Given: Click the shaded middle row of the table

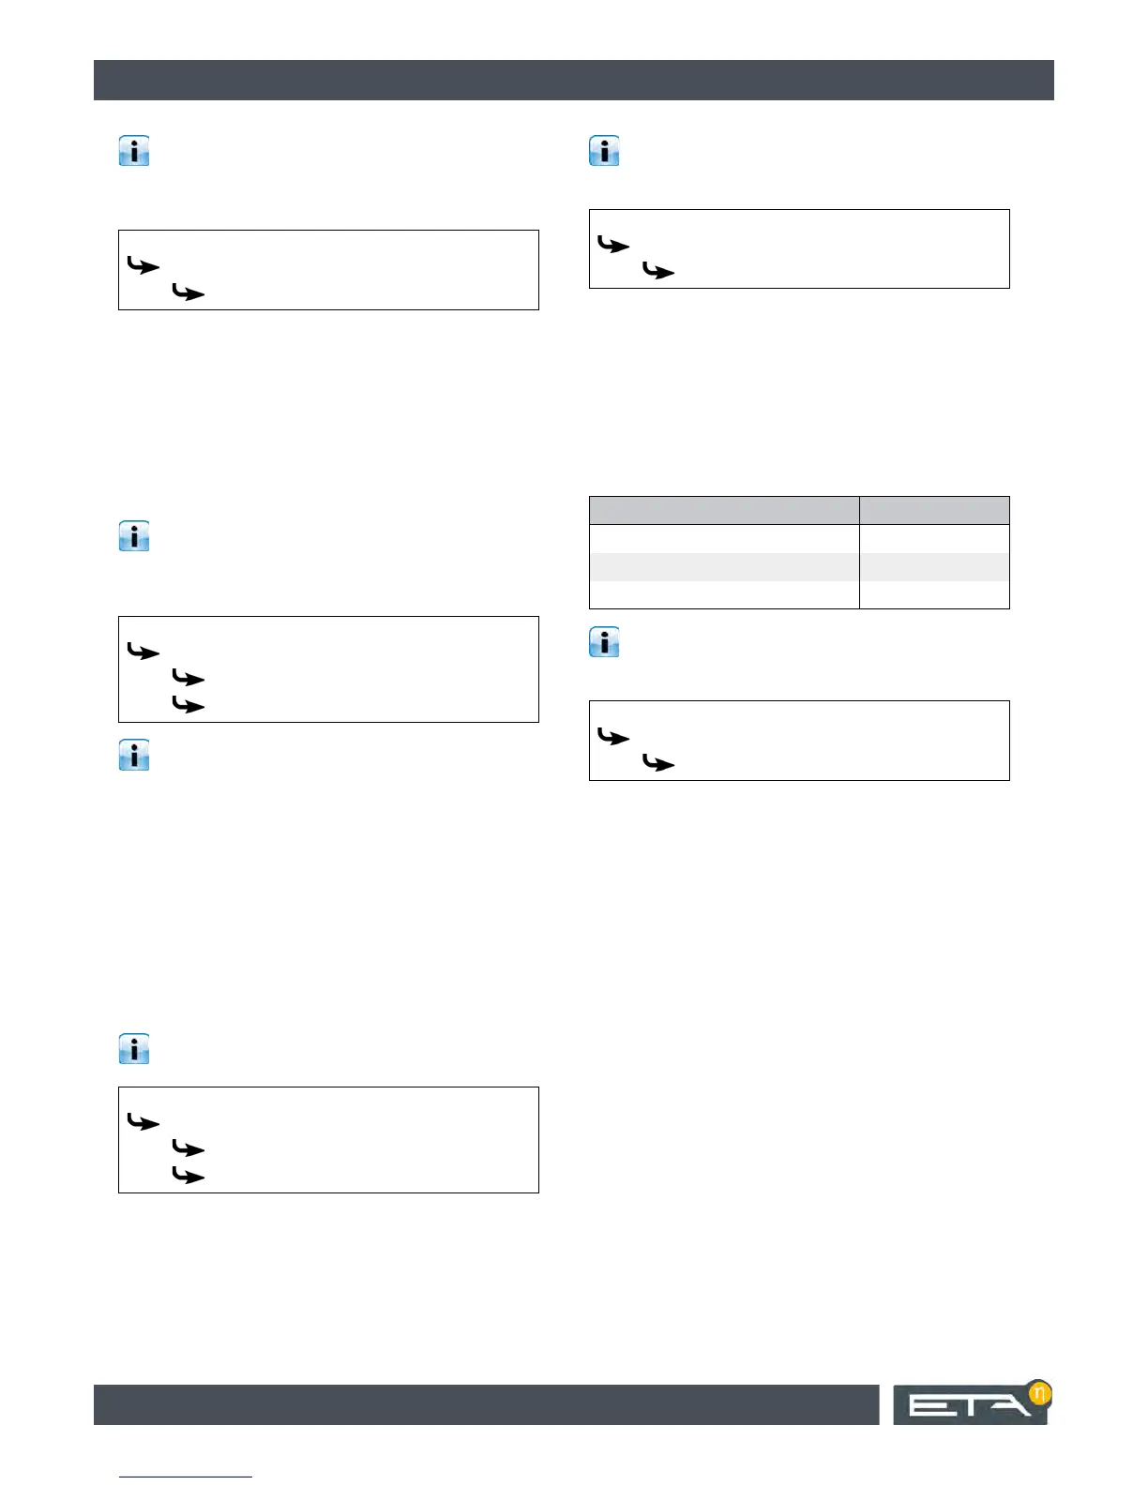Looking at the screenshot, I should (x=799, y=567).
